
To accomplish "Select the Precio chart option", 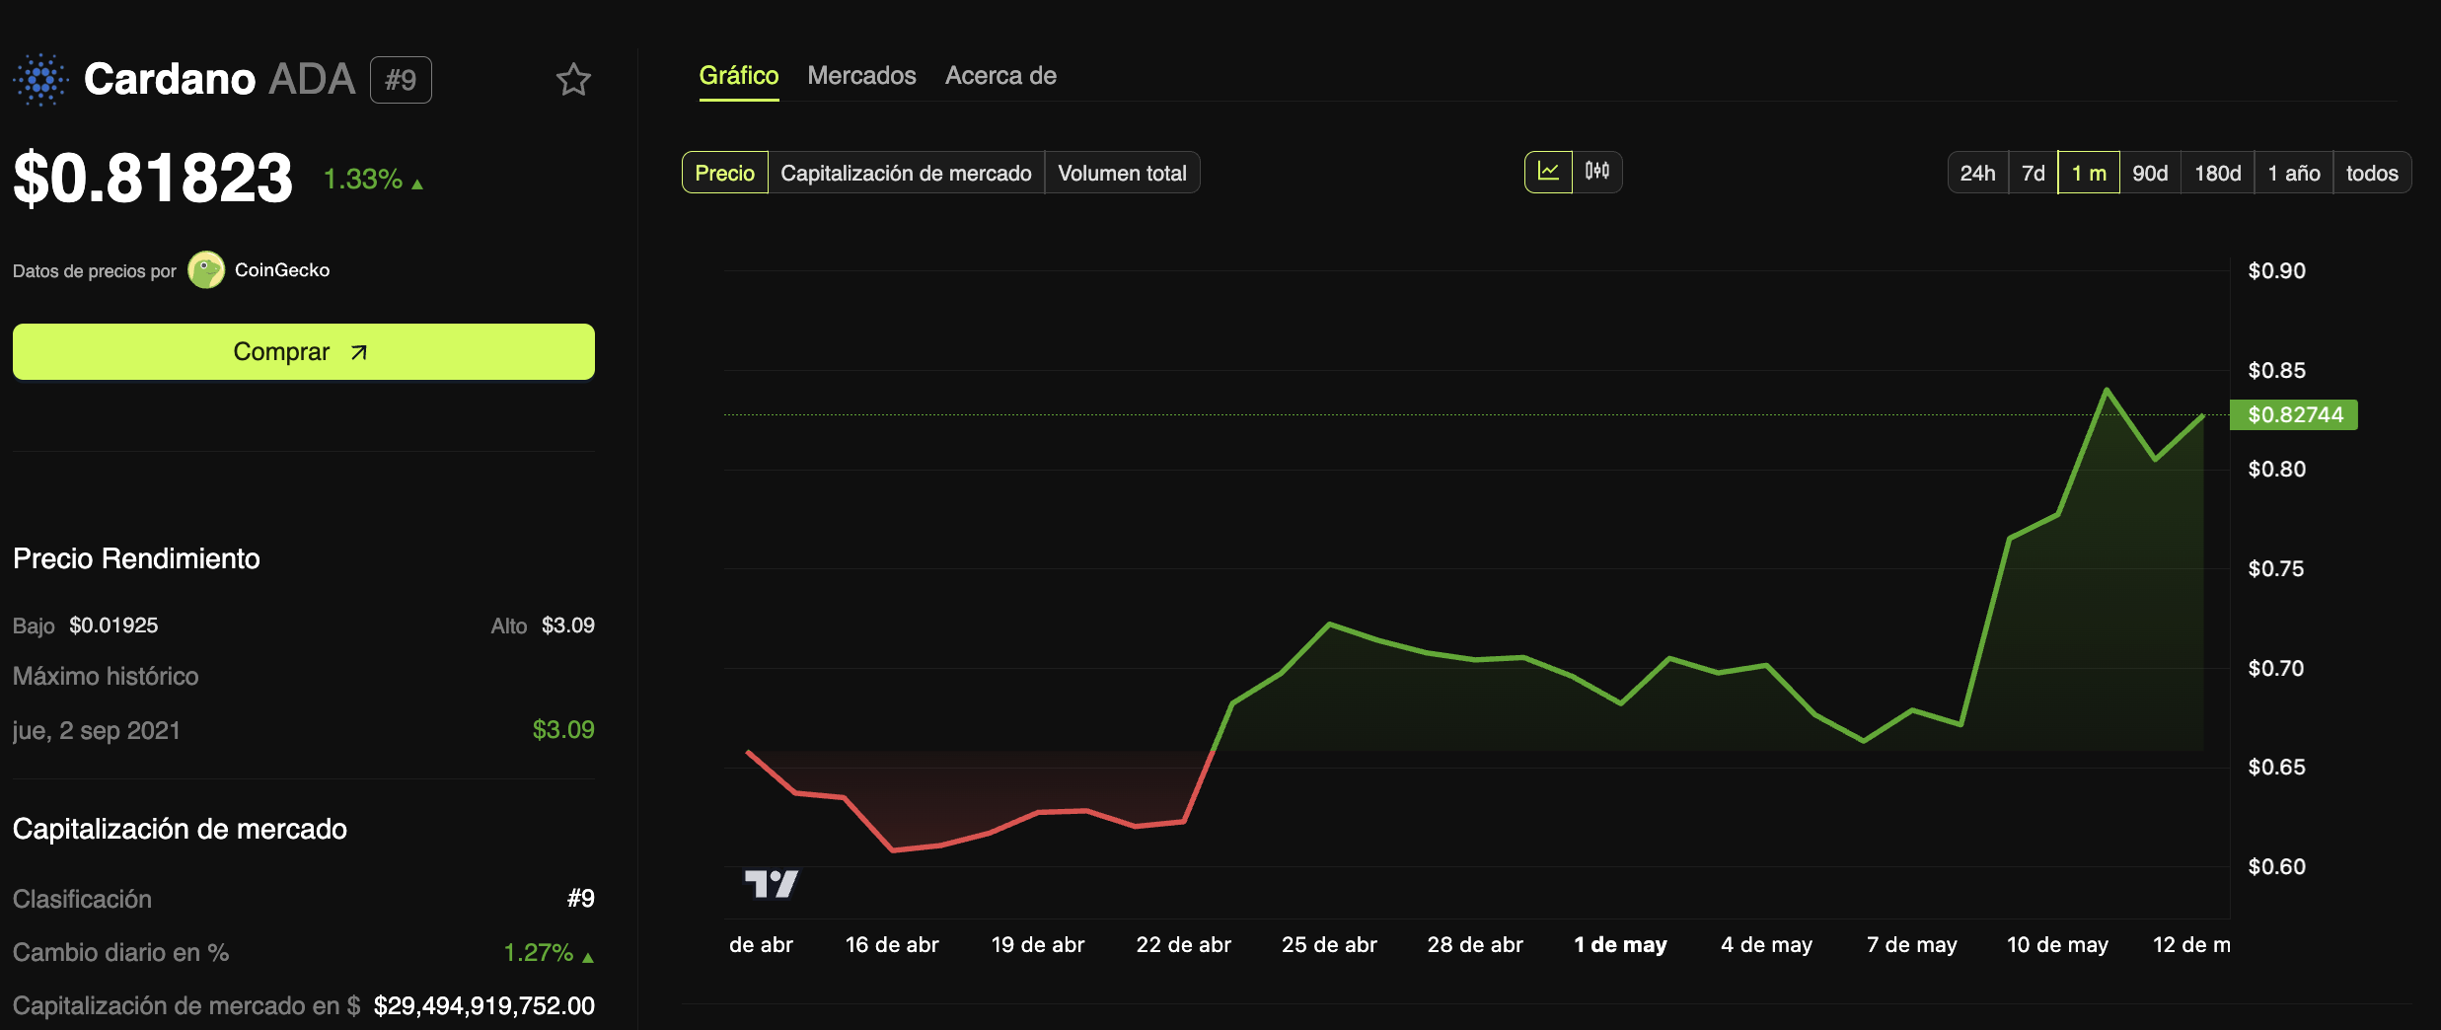I will coord(725,173).
